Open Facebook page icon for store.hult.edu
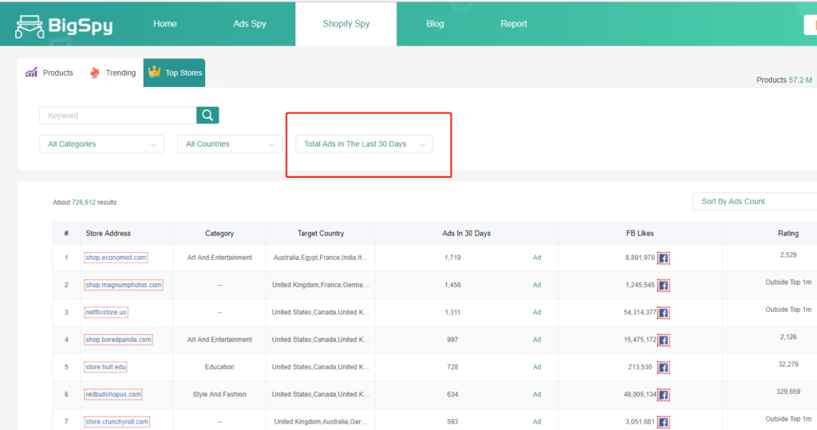 [663, 368]
